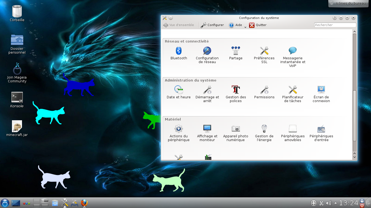Focus the Rechercher search field
This screenshot has height=208, width=371.
pos(335,25)
